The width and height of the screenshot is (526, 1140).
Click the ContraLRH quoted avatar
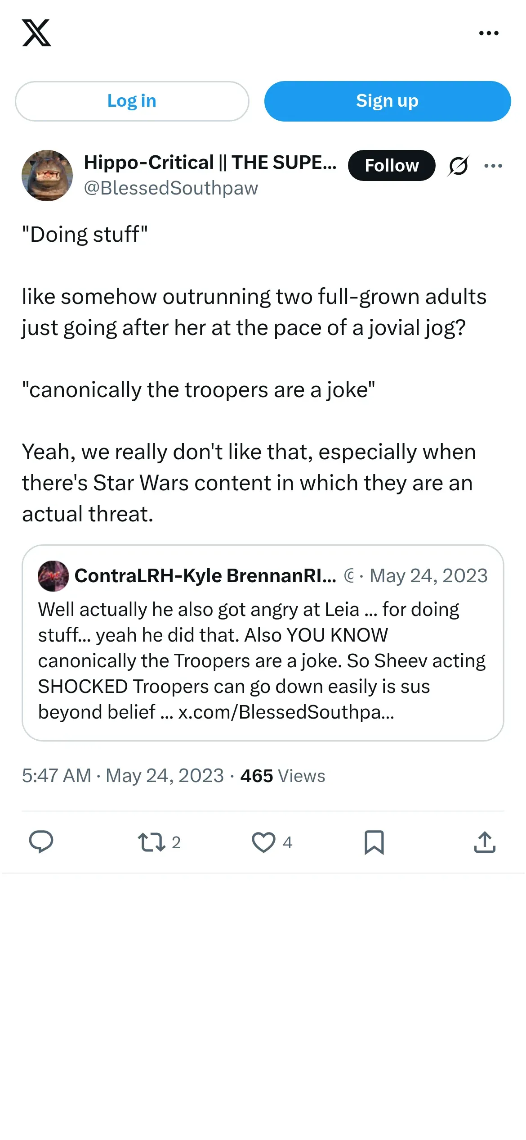point(53,576)
